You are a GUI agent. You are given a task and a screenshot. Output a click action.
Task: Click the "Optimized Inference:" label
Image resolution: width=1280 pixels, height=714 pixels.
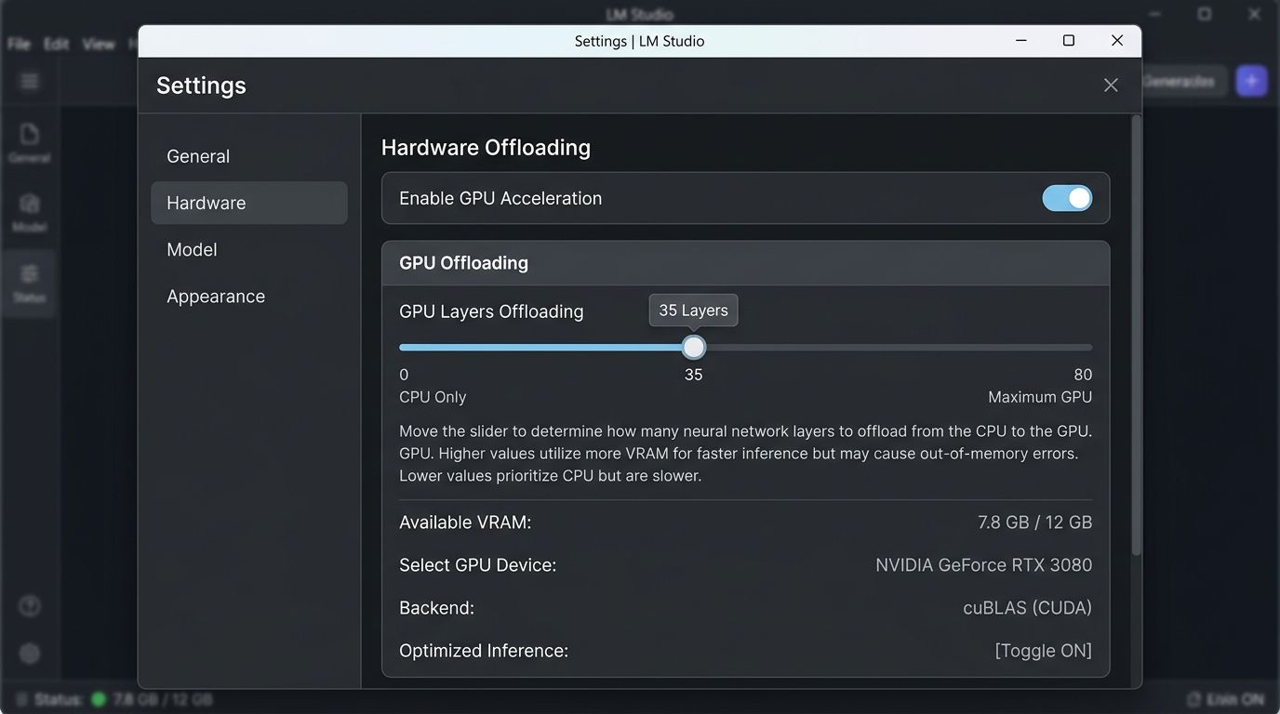[x=484, y=651]
